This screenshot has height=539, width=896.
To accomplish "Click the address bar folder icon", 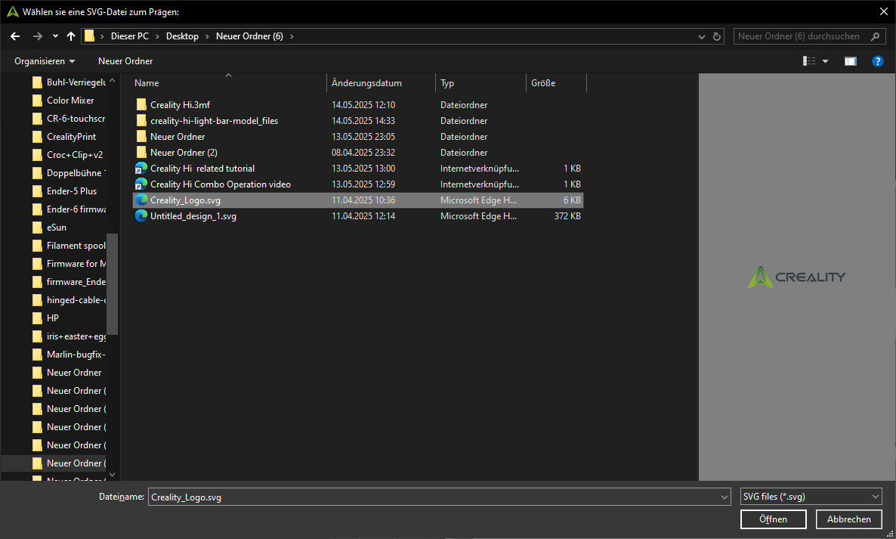I will point(90,36).
